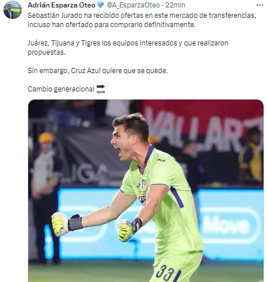Click the blue diamond badge beside the name

100,5
